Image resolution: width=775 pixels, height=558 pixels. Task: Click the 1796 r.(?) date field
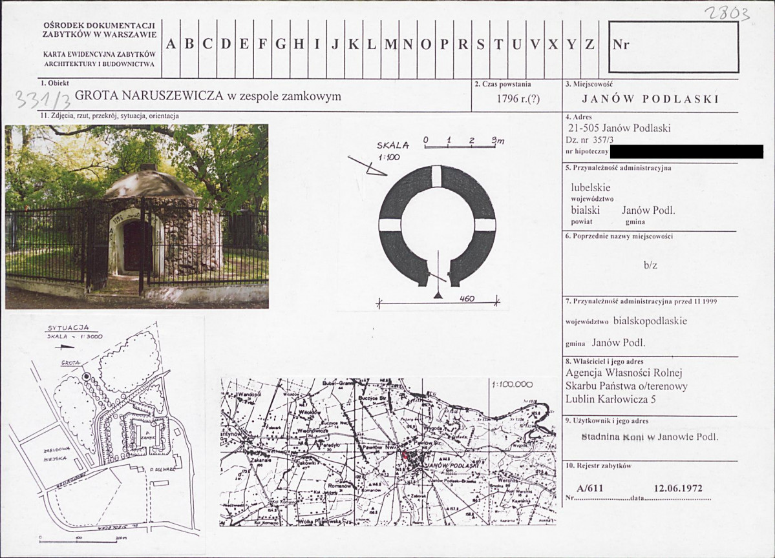coord(518,99)
